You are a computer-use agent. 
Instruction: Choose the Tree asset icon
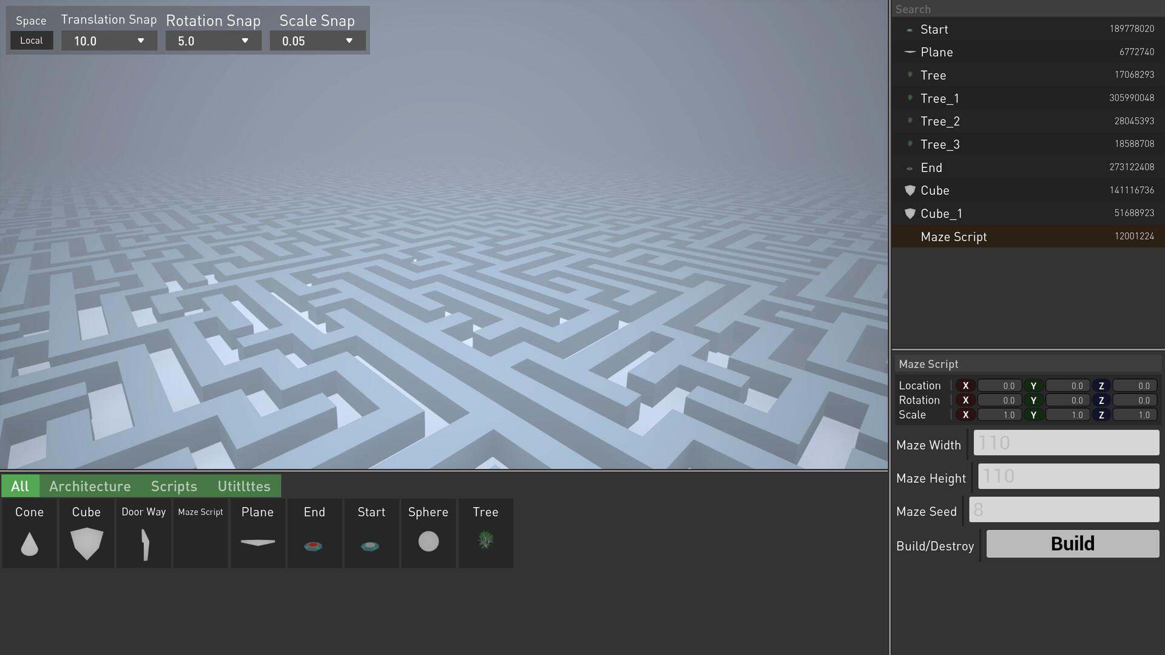[485, 540]
